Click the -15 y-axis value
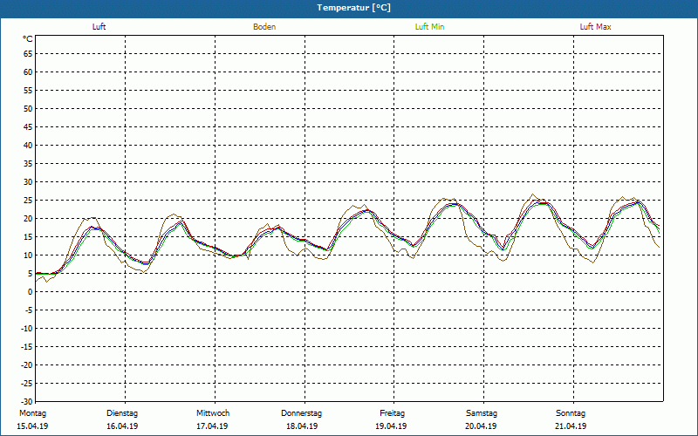This screenshot has width=698, height=436. point(27,347)
